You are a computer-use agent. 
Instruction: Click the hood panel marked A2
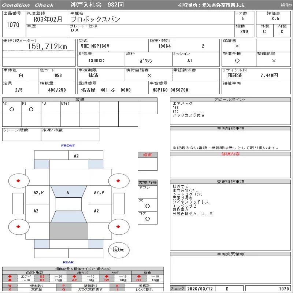coord(76,156)
